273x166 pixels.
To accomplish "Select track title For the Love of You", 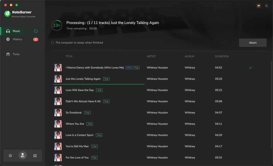I will [x=77, y=158].
